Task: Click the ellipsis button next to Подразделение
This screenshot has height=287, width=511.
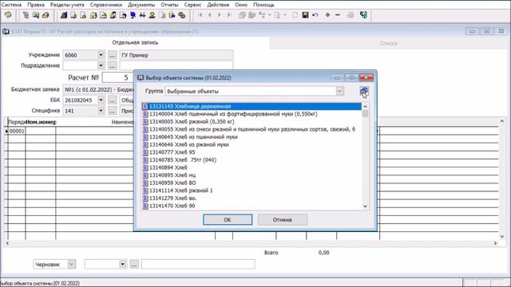Action: point(112,65)
